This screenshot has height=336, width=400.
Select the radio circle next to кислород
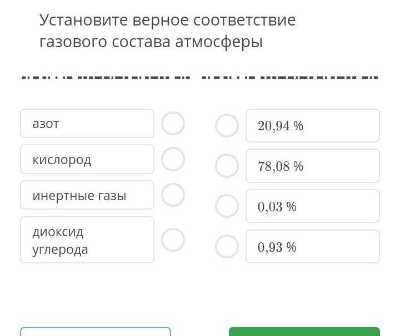pos(173,159)
